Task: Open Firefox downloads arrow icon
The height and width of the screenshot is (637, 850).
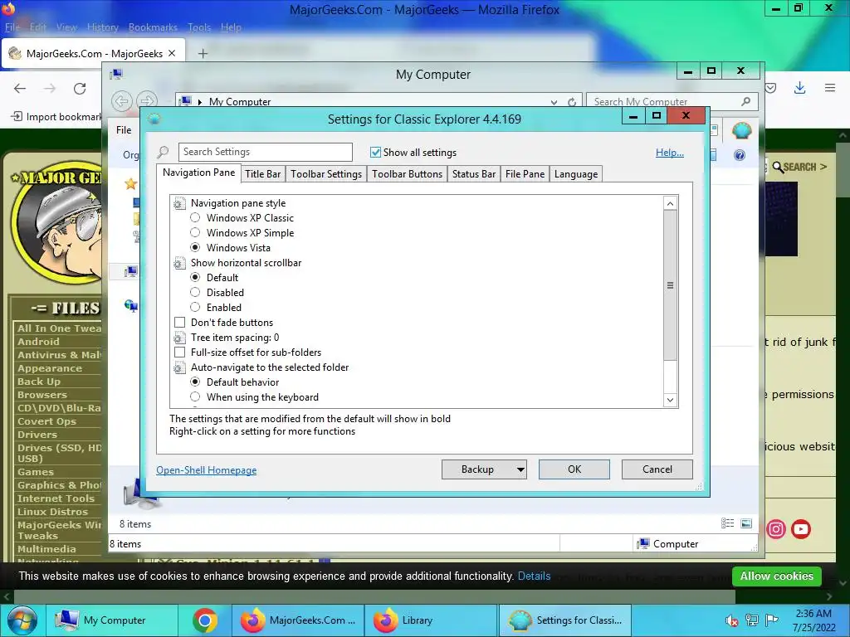Action: click(799, 88)
